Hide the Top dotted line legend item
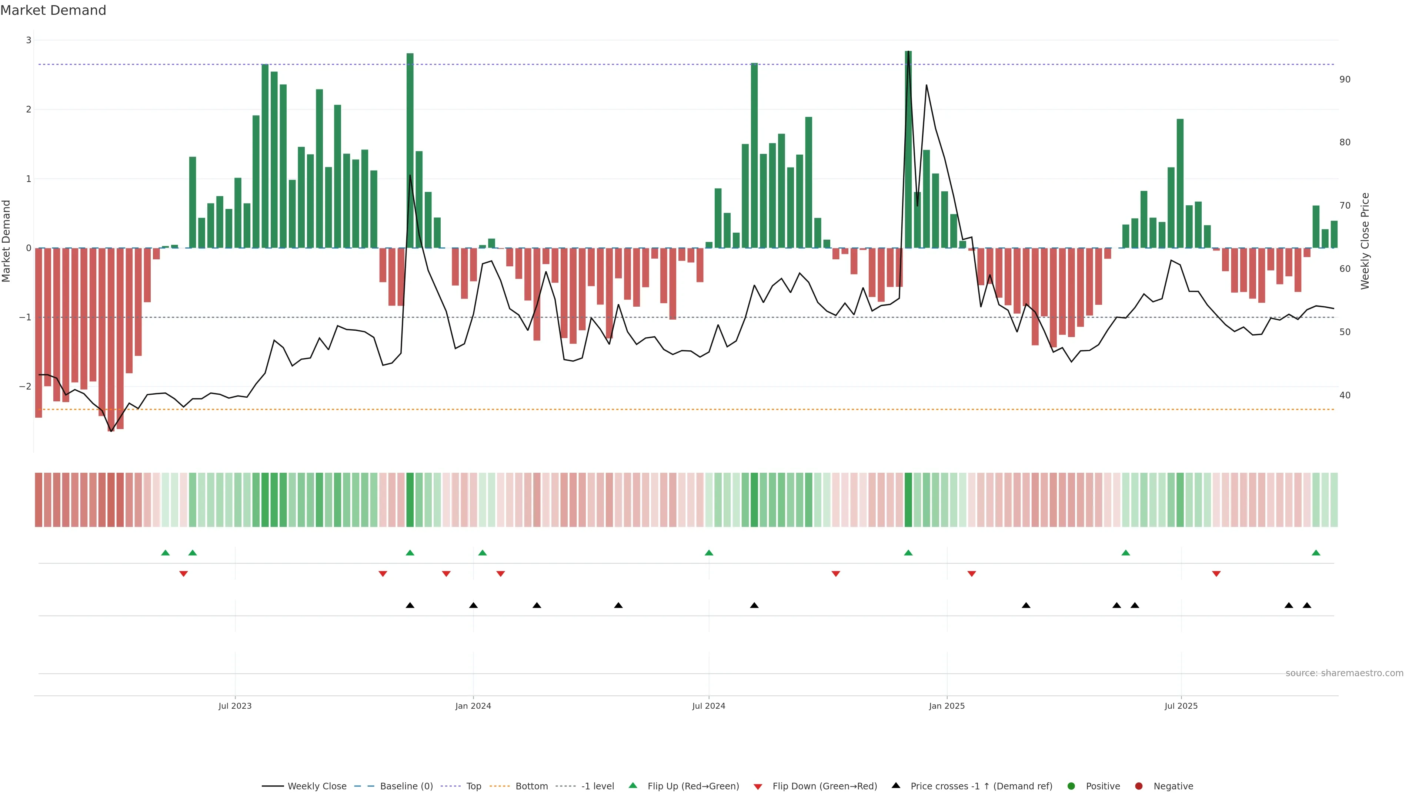Screen dimensions: 1422x799 pos(473,786)
